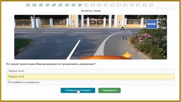Select the empty progress box for question 10

click(86, 5)
